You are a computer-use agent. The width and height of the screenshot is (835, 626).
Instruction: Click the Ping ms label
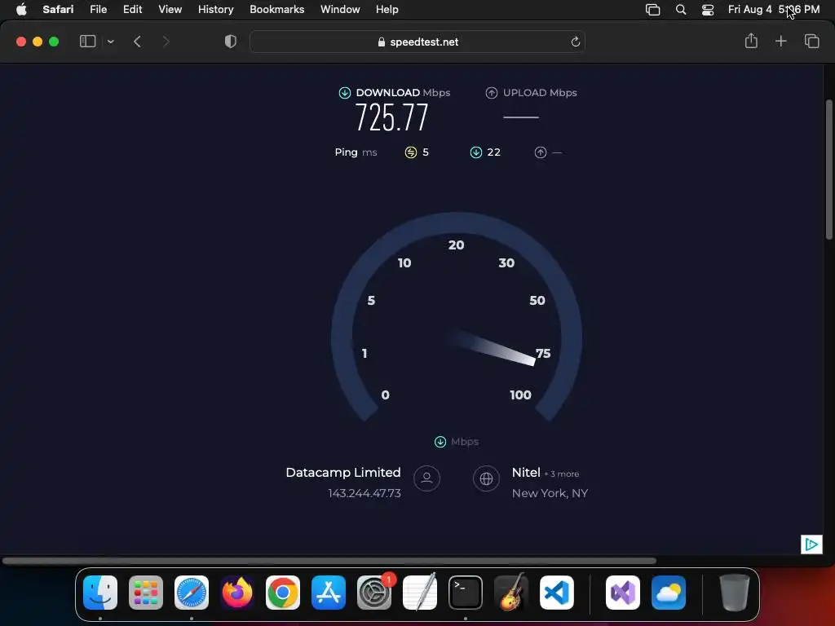[x=356, y=152]
